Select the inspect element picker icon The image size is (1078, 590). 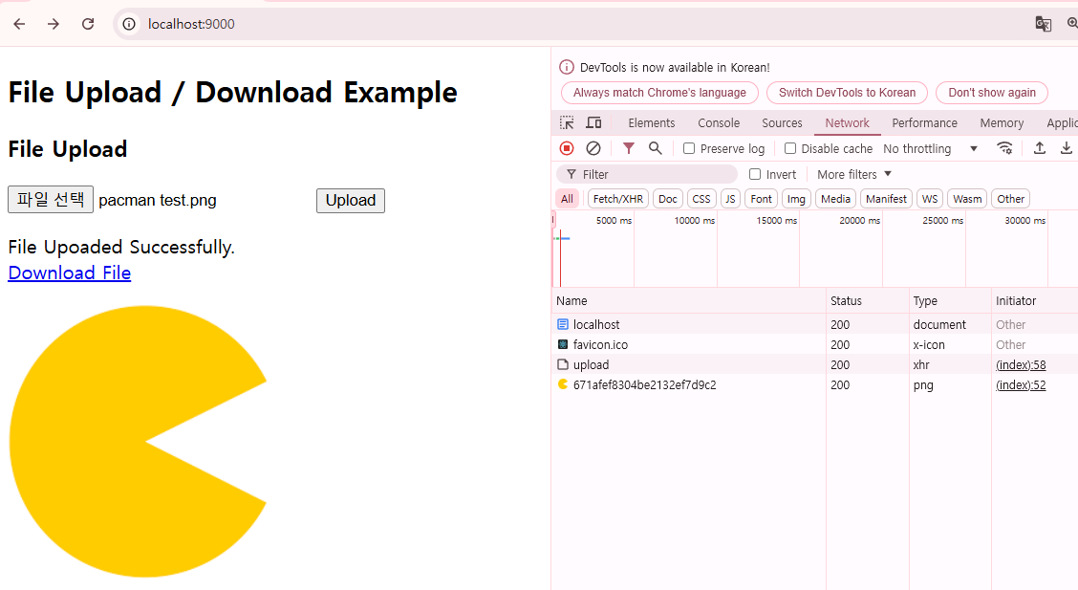567,123
